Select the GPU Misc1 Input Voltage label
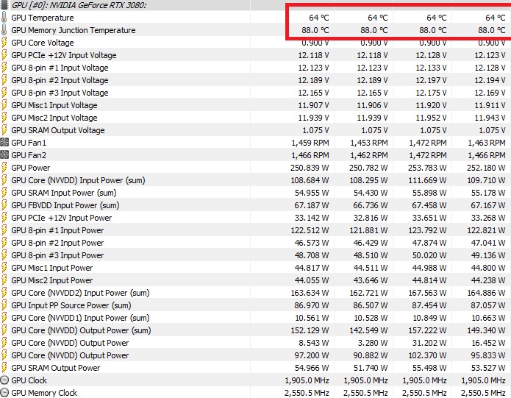 [x=54, y=105]
